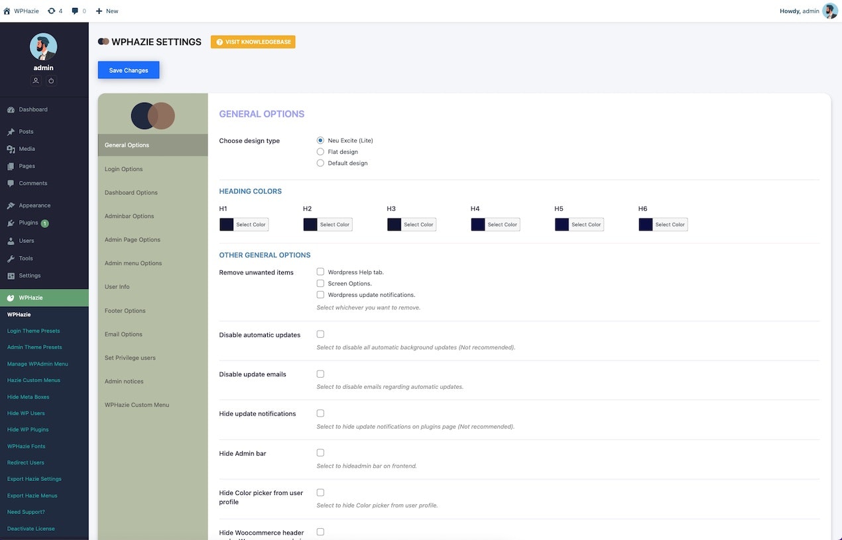The image size is (842, 540).
Task: Click the H3 color swatch
Action: 394,225
